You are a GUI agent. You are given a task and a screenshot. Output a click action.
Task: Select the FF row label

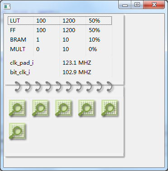13,30
